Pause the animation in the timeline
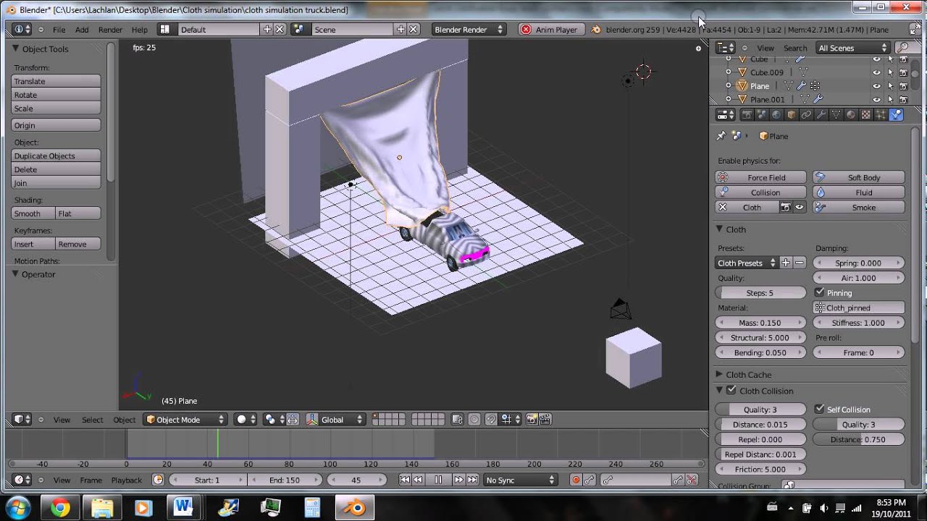The height and width of the screenshot is (521, 927). click(x=438, y=480)
